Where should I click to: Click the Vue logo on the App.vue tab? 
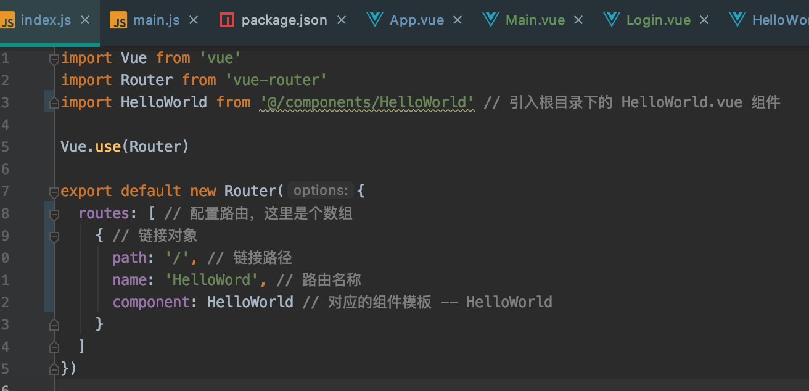tap(374, 19)
